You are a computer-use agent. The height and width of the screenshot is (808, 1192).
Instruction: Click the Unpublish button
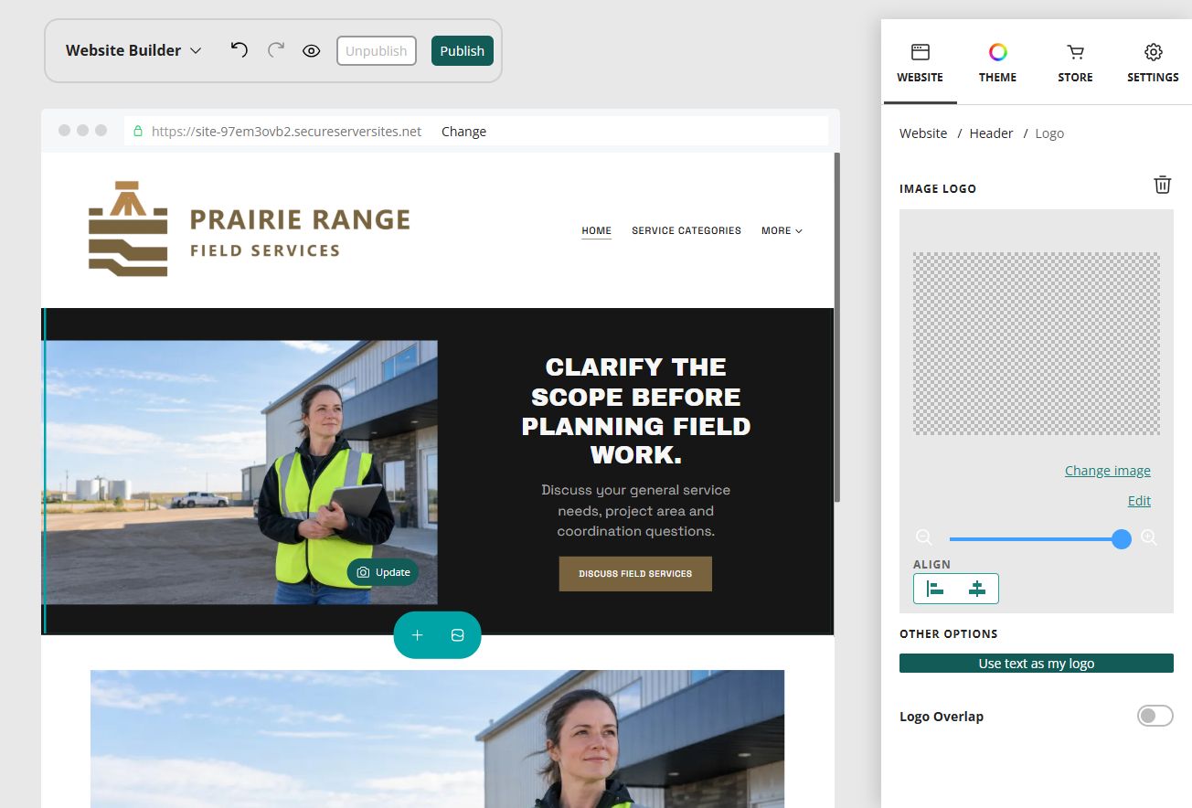coord(377,51)
